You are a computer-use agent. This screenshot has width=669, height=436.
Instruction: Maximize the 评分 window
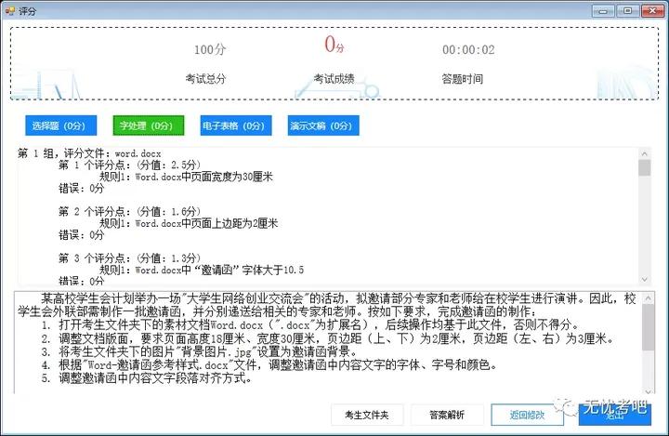click(627, 10)
